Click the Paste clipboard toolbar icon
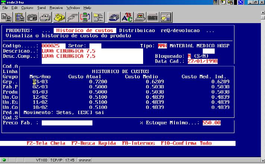This screenshot has width=265, height=164. click(x=19, y=17)
